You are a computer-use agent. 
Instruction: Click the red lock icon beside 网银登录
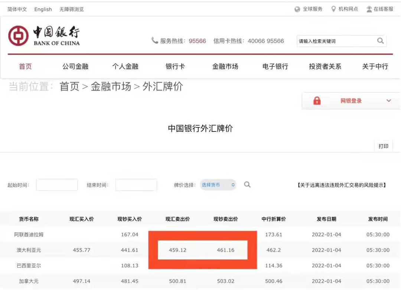[317, 101]
